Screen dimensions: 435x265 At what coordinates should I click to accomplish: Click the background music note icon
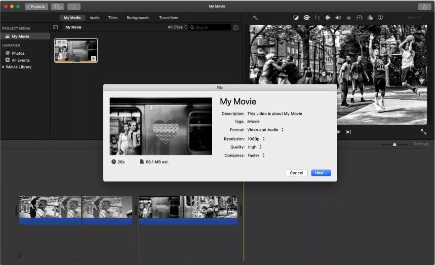click(x=19, y=255)
